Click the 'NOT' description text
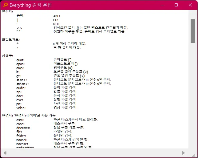Screen dimensions: 198x158 click(x=57, y=24)
